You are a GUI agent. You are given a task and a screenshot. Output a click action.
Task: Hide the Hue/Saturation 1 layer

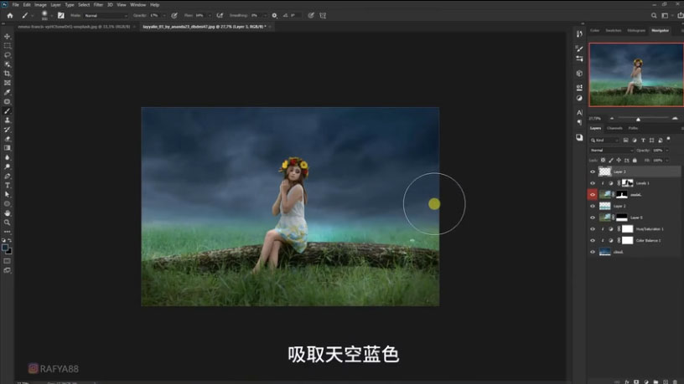point(593,229)
